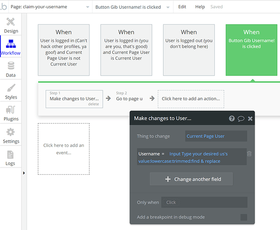
Task: Enable the breakpoint in debug mode checkbox
Action: 244,217
